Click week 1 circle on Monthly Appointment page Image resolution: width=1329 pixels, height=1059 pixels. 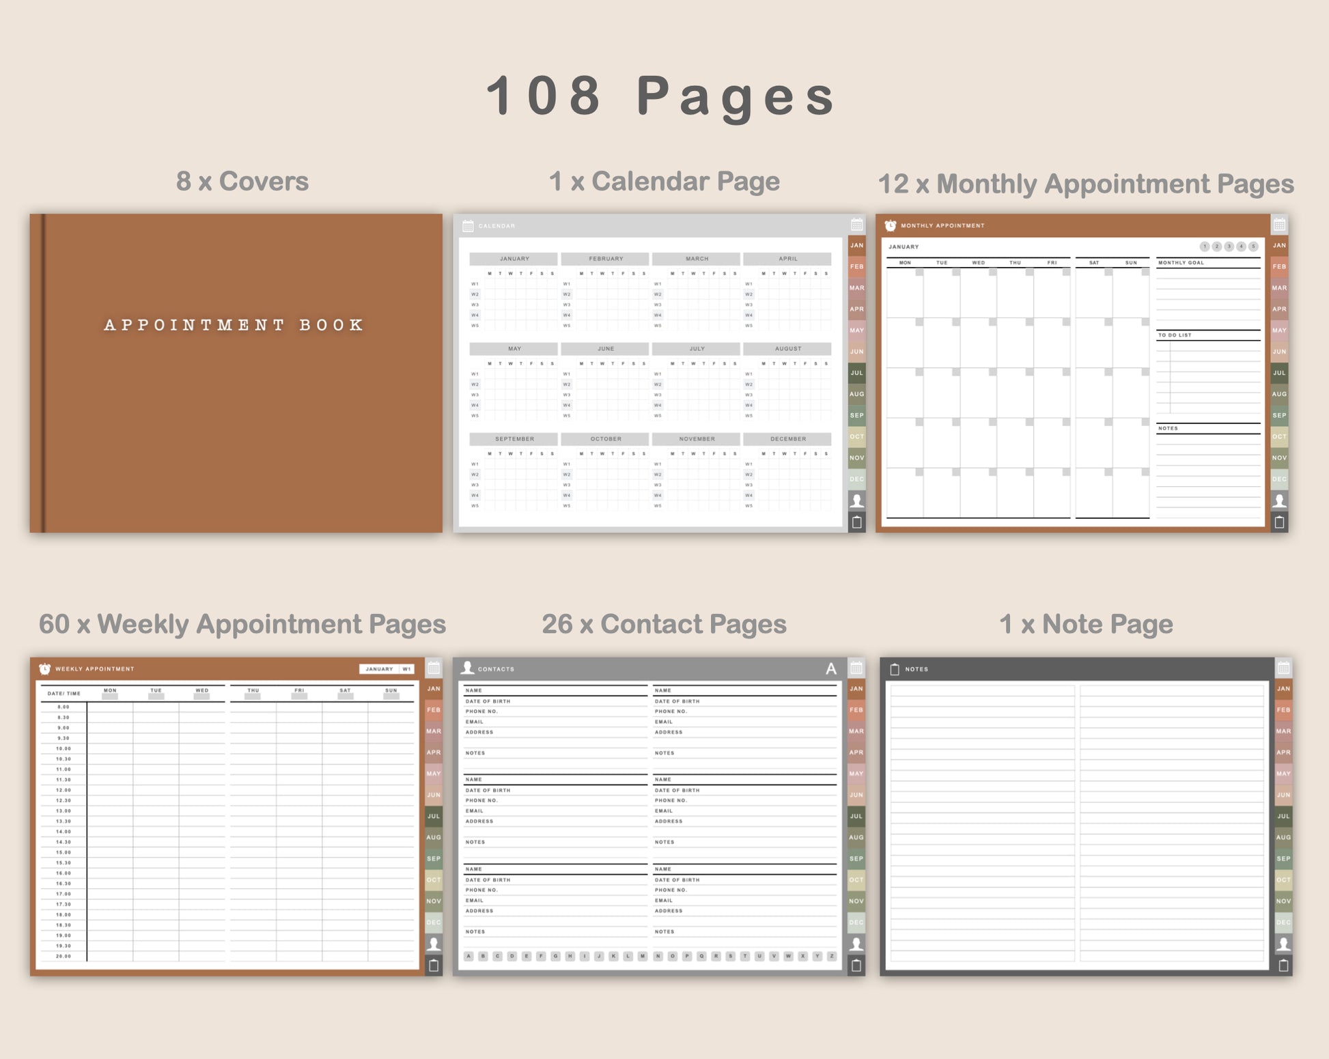1205,246
